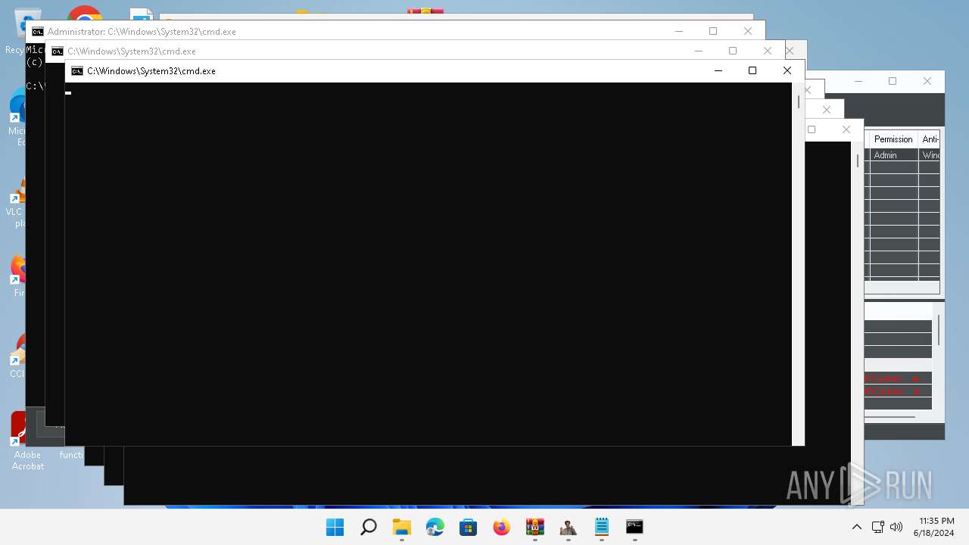969x545 pixels.
Task: Click the Permission column header
Action: tap(893, 139)
